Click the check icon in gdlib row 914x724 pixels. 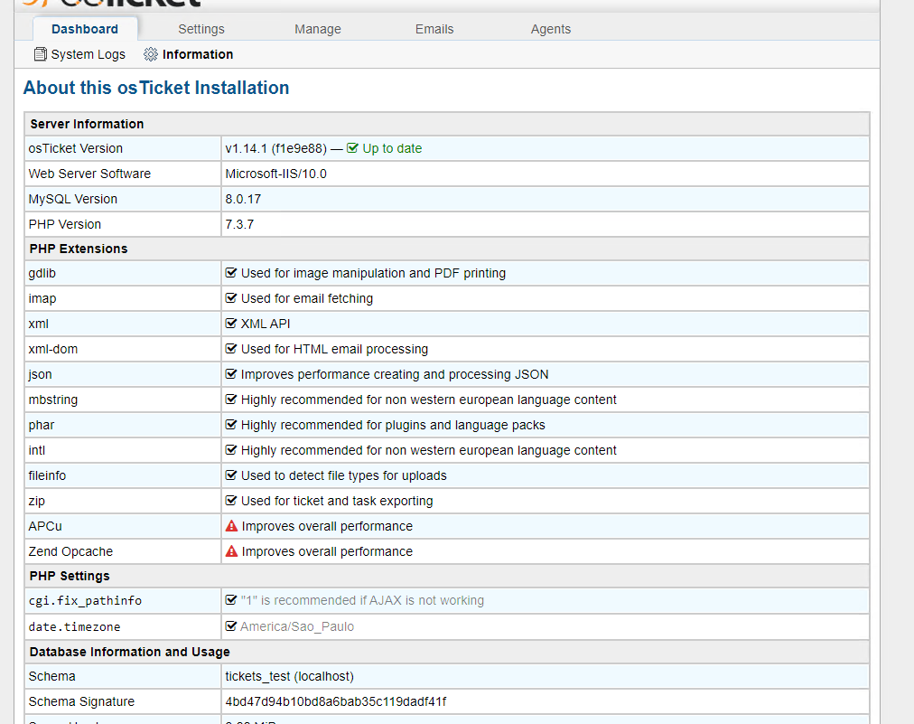(231, 272)
